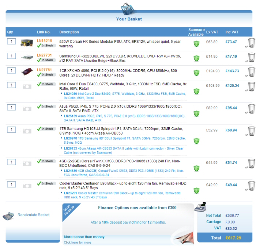The width and height of the screenshot is (256, 248).
Task: Remove the Samsung DVD drive via trash icon
Action: [x=251, y=58]
